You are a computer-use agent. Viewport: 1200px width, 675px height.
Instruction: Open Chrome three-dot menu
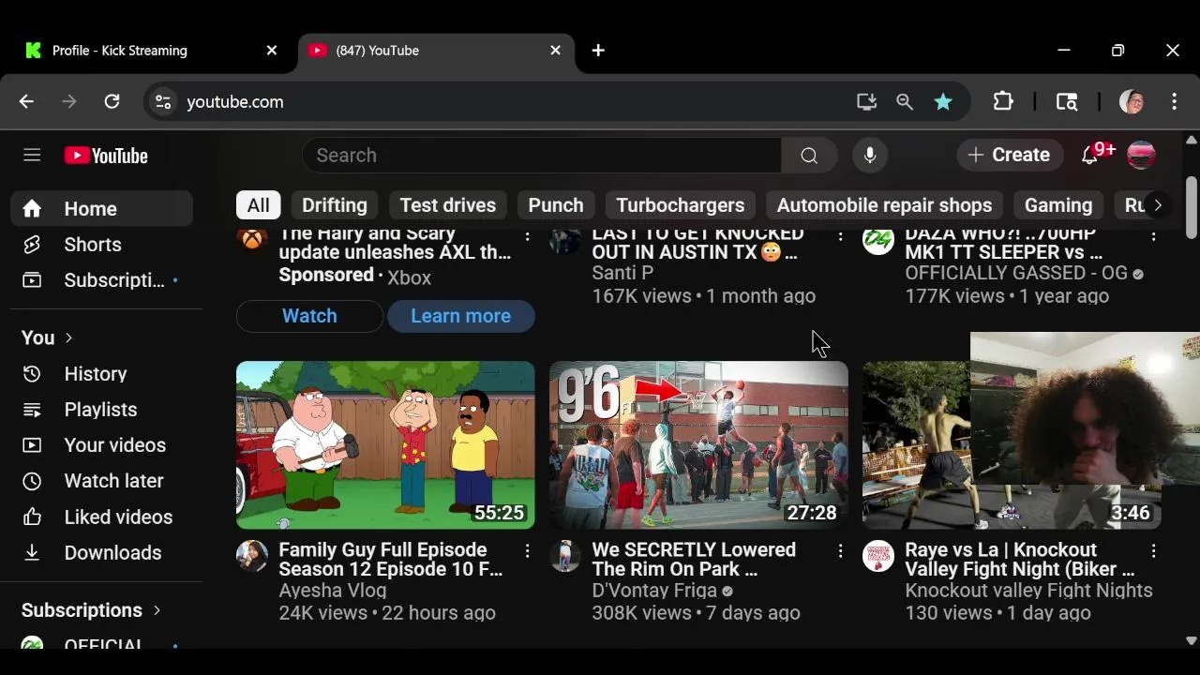(1175, 101)
